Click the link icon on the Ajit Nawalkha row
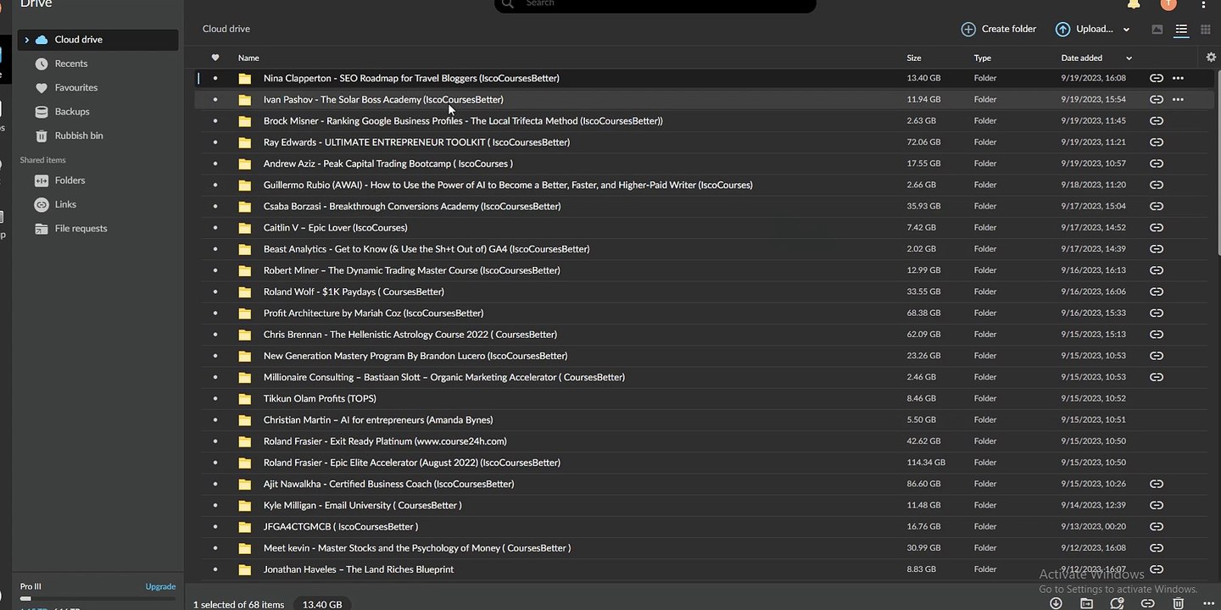The width and height of the screenshot is (1221, 610). (1156, 484)
